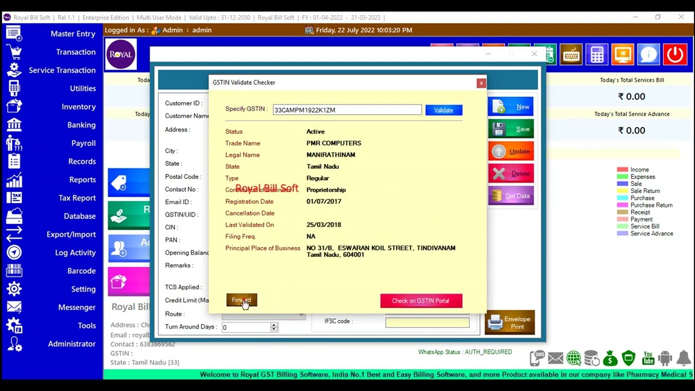
Task: Launch the calculator icon in top toolbar
Action: click(597, 54)
